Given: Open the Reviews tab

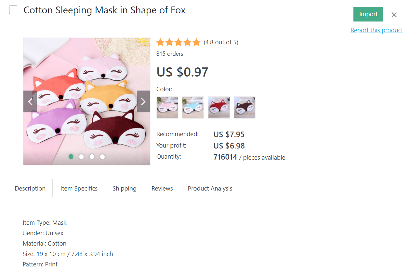Looking at the screenshot, I should tap(162, 188).
